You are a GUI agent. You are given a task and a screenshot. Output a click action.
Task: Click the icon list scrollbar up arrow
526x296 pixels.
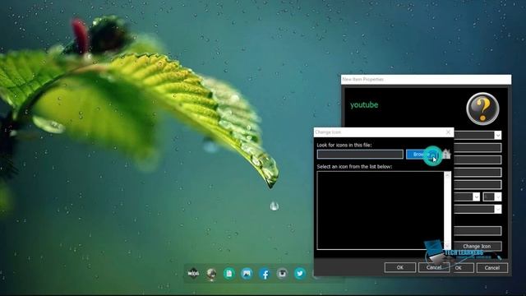[x=447, y=175]
